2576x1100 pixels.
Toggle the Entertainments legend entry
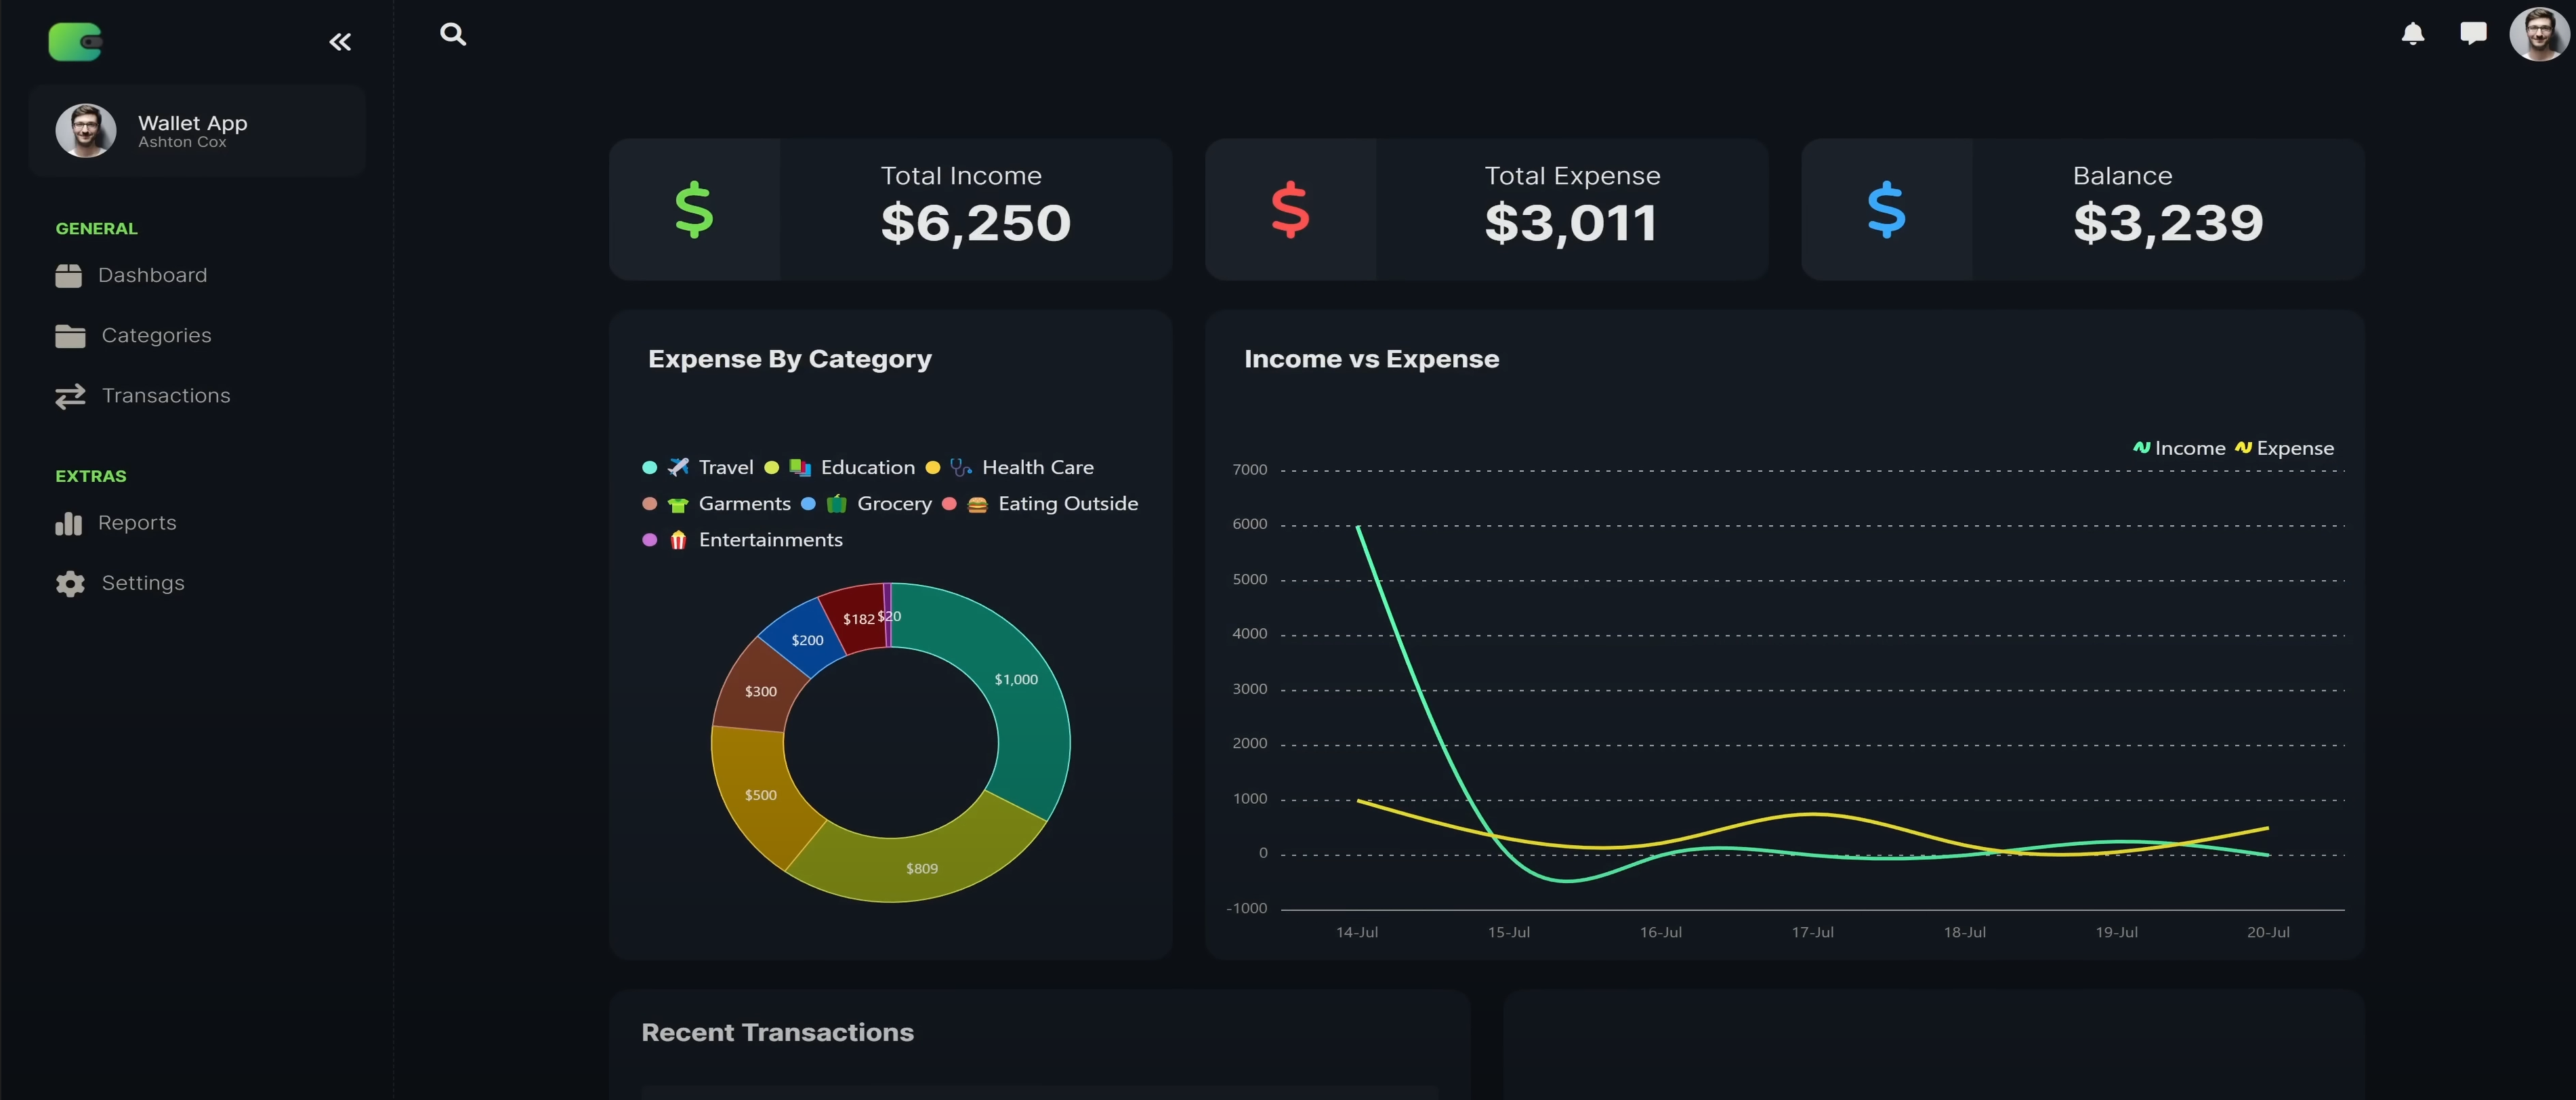(x=769, y=540)
